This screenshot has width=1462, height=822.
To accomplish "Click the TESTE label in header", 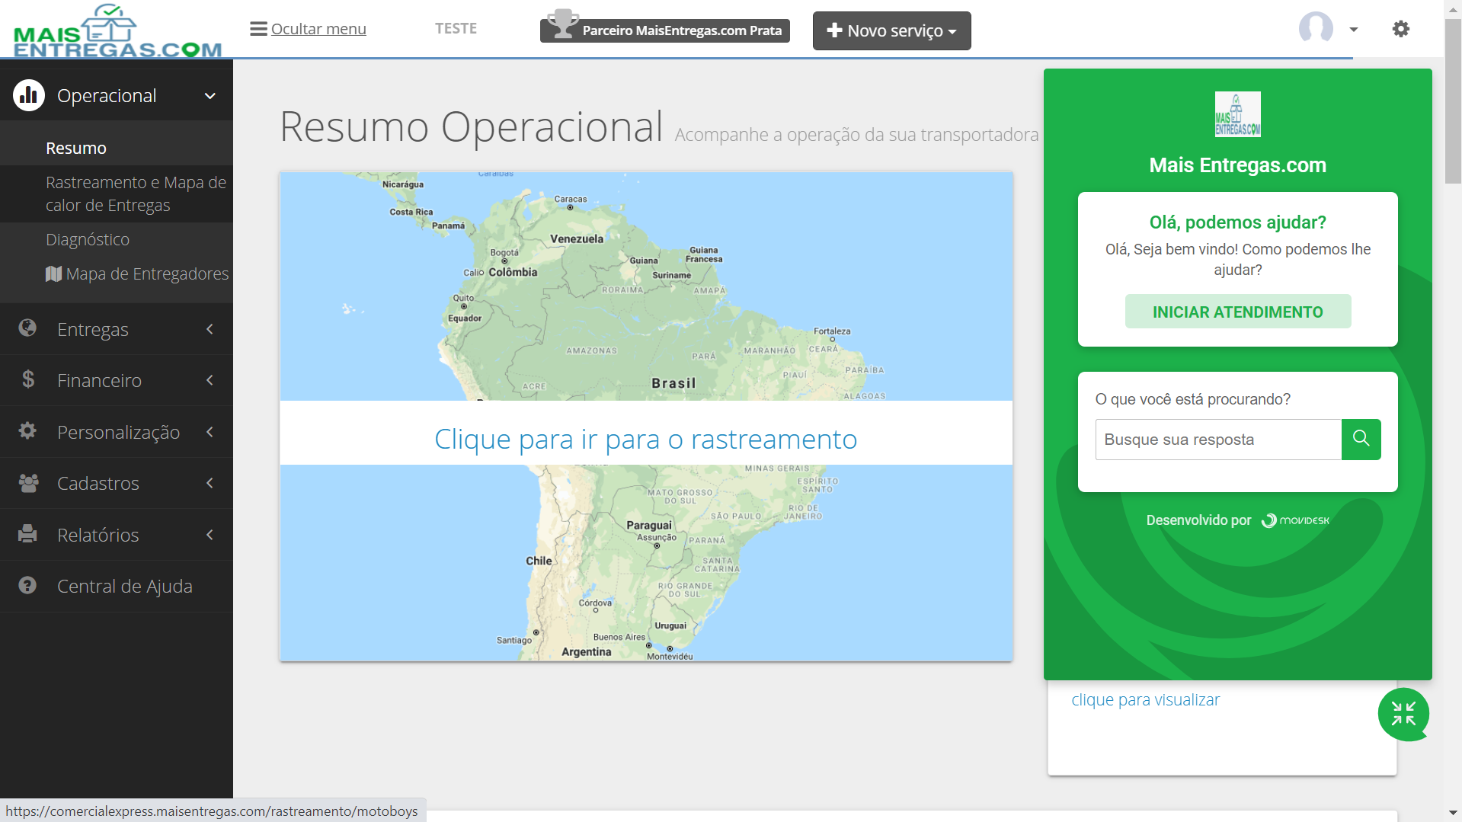I will click(x=456, y=28).
